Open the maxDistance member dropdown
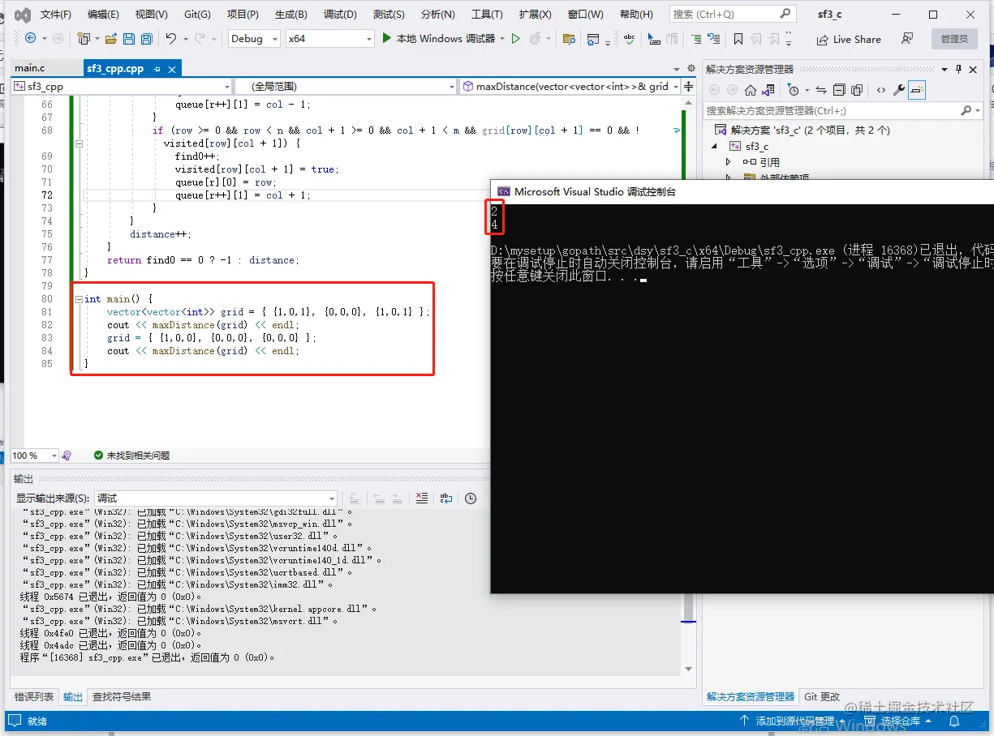This screenshot has width=994, height=736. tap(570, 86)
